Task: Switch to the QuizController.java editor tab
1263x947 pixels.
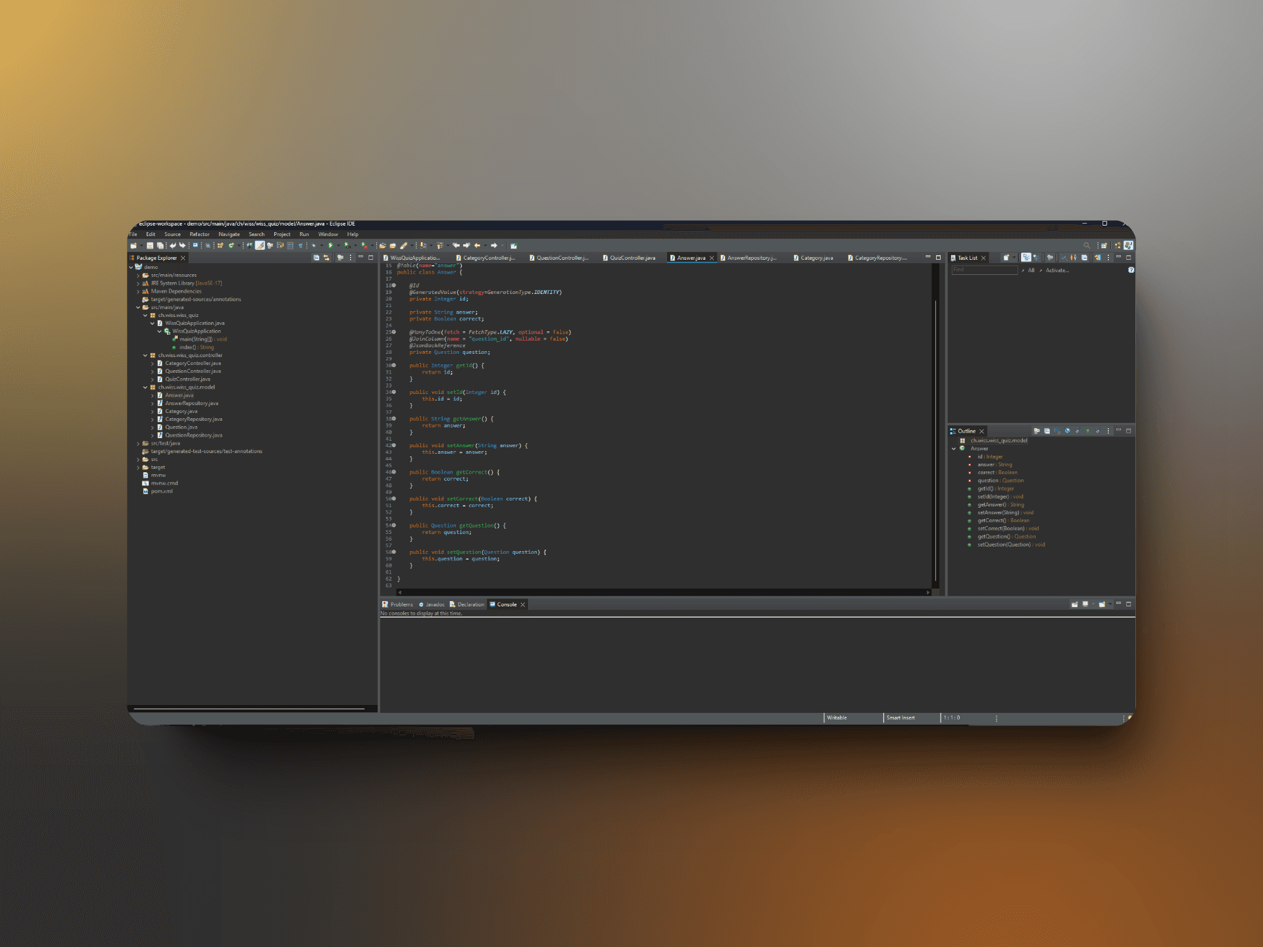Action: pyautogui.click(x=631, y=258)
